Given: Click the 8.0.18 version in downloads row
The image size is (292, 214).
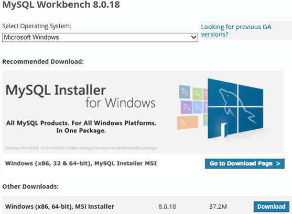Looking at the screenshot, I should (x=167, y=207).
